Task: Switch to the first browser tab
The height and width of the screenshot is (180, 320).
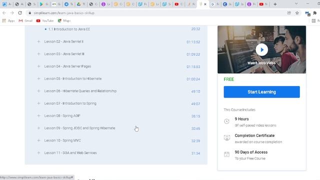Action: point(7,4)
